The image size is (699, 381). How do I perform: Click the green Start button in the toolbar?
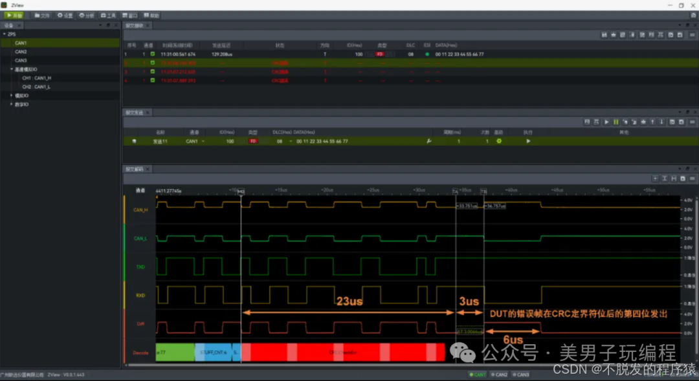[14, 15]
